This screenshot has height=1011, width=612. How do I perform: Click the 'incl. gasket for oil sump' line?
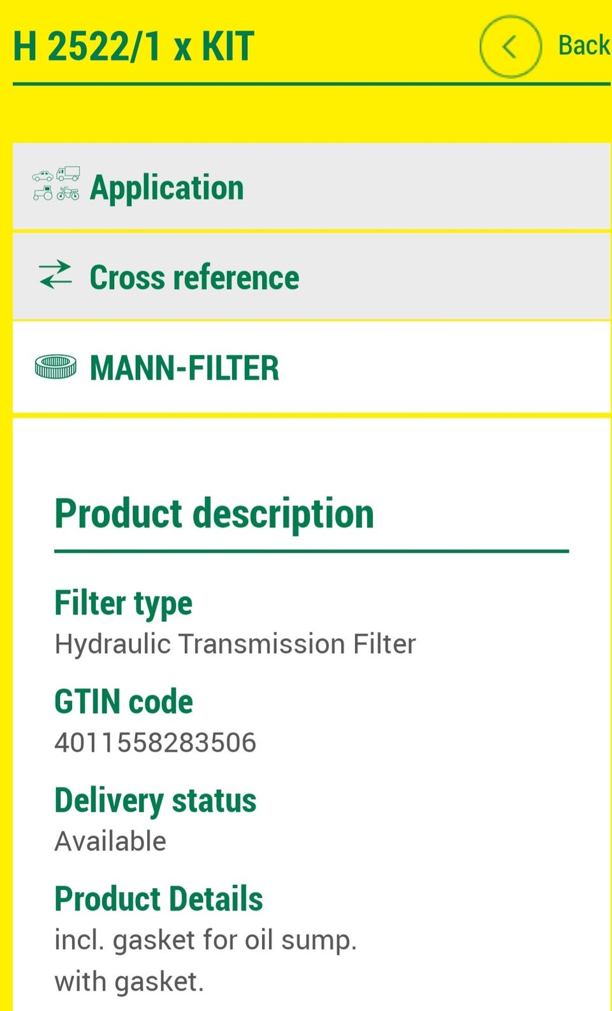205,940
